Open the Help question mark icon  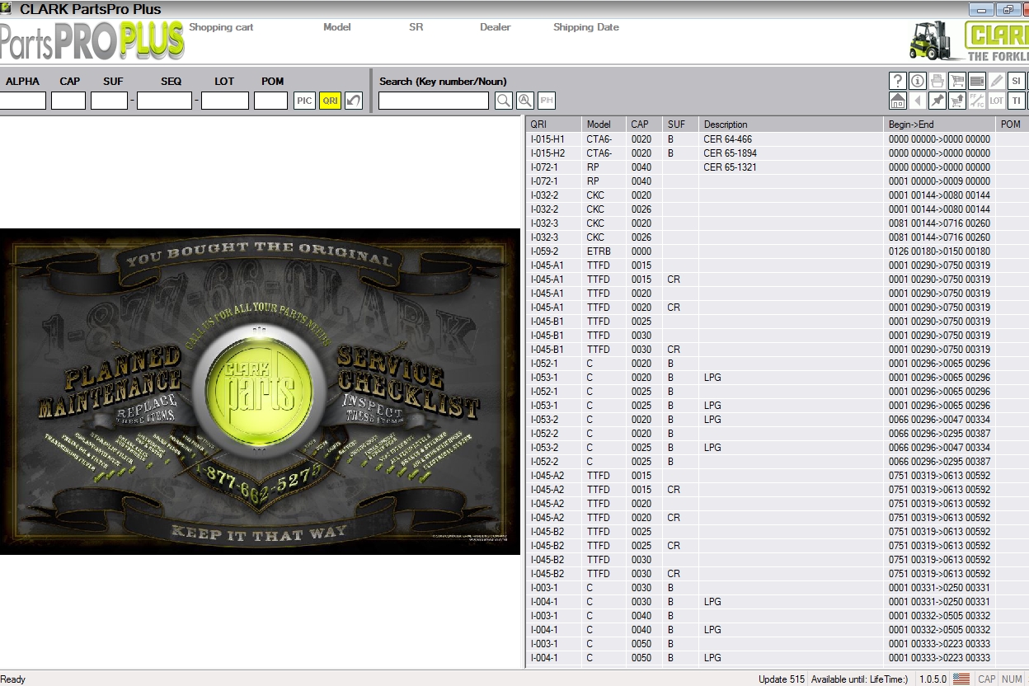pyautogui.click(x=898, y=81)
